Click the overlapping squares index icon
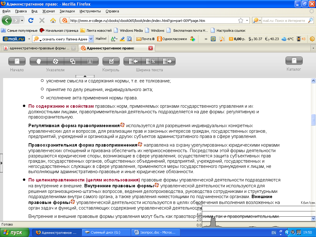 point(73,61)
